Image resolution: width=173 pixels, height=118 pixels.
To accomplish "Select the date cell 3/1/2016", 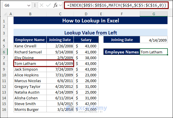I will click(60, 109).
